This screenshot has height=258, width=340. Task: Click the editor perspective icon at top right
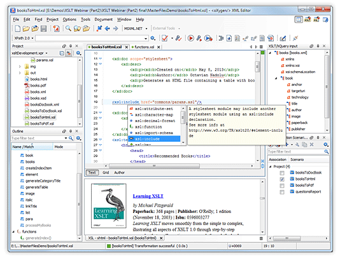click(x=299, y=20)
